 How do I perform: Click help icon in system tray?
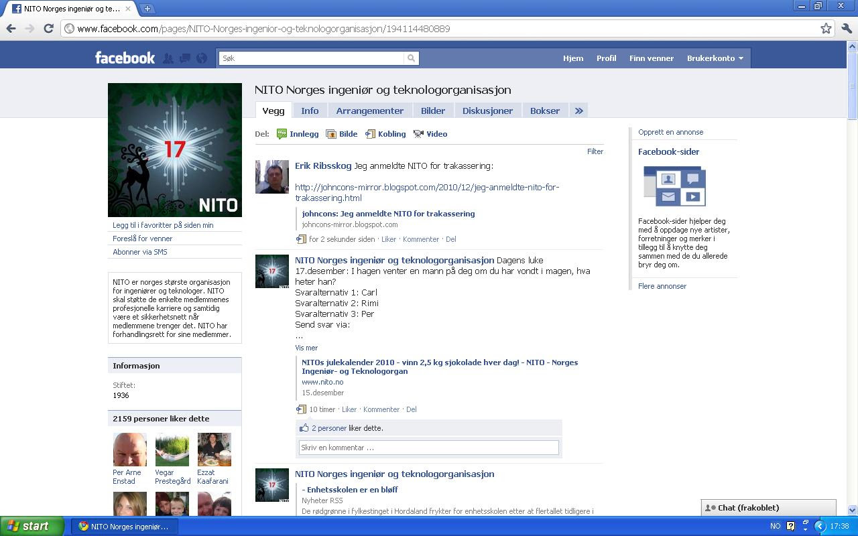[790, 526]
